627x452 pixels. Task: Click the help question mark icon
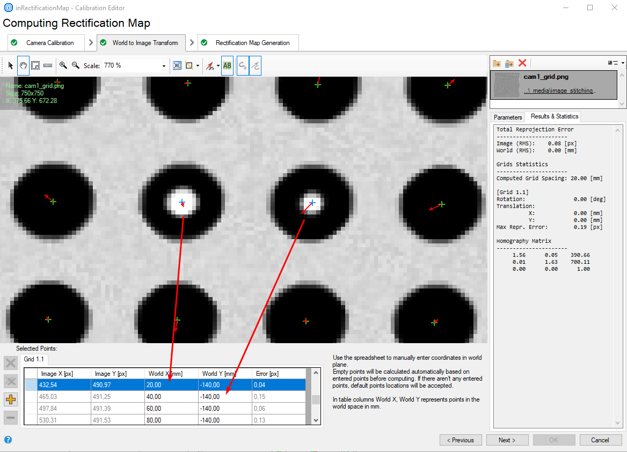pos(8,440)
